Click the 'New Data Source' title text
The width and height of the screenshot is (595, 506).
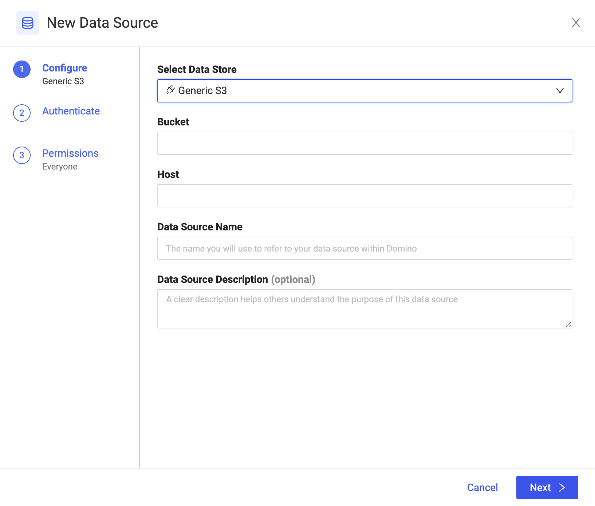click(102, 23)
